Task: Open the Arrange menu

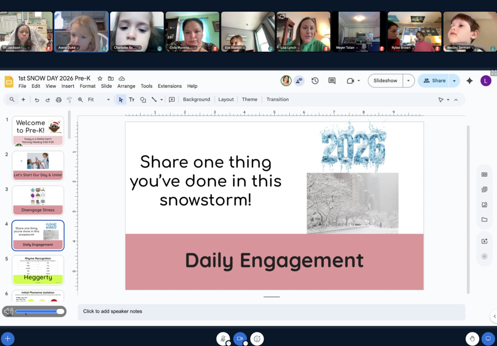Action: point(126,86)
